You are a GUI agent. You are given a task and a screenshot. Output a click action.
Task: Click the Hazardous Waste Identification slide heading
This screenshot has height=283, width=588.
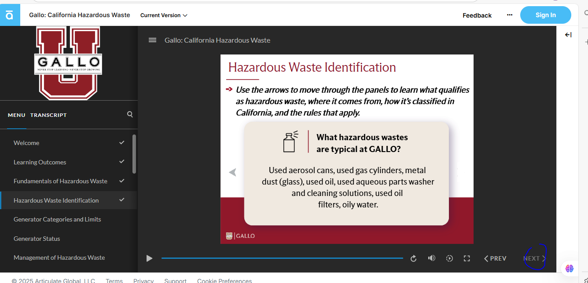pyautogui.click(x=312, y=67)
